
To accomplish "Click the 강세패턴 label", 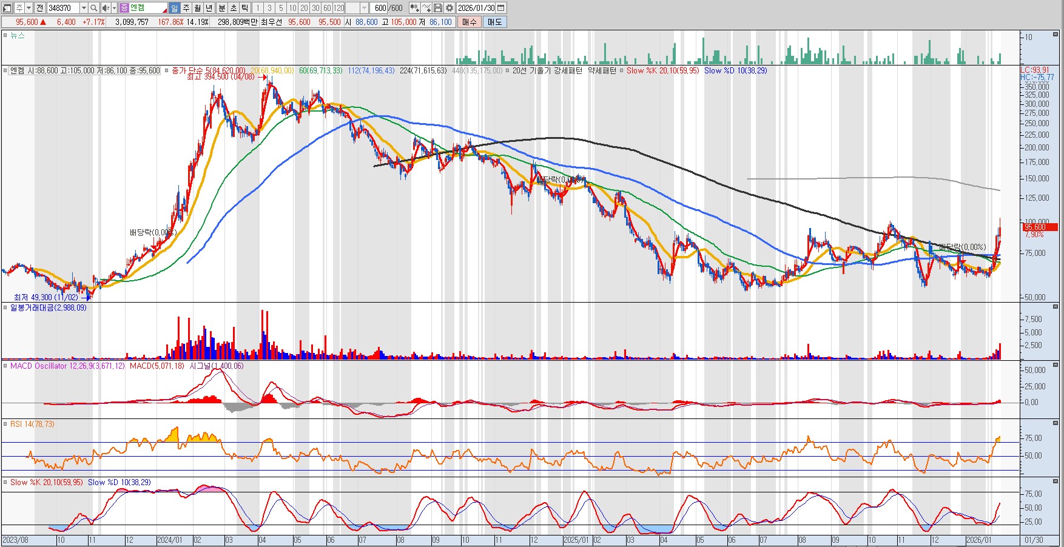I will 568,70.
